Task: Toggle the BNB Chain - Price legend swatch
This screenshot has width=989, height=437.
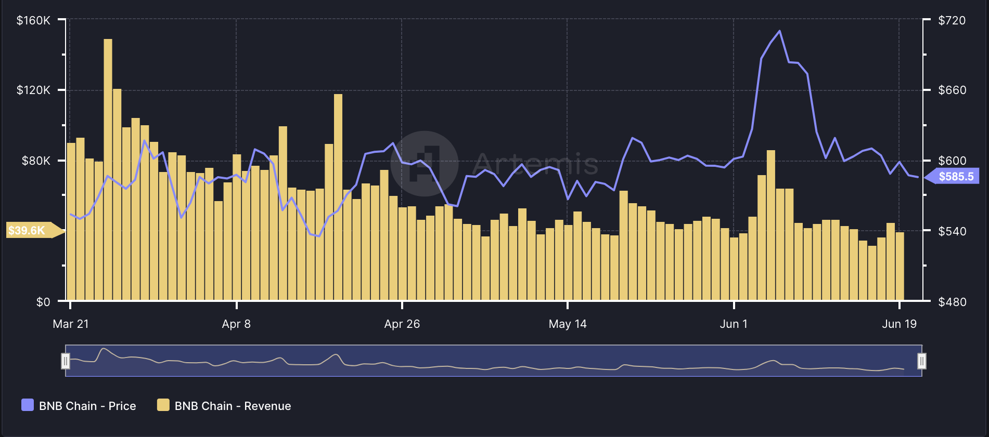Action: tap(28, 405)
